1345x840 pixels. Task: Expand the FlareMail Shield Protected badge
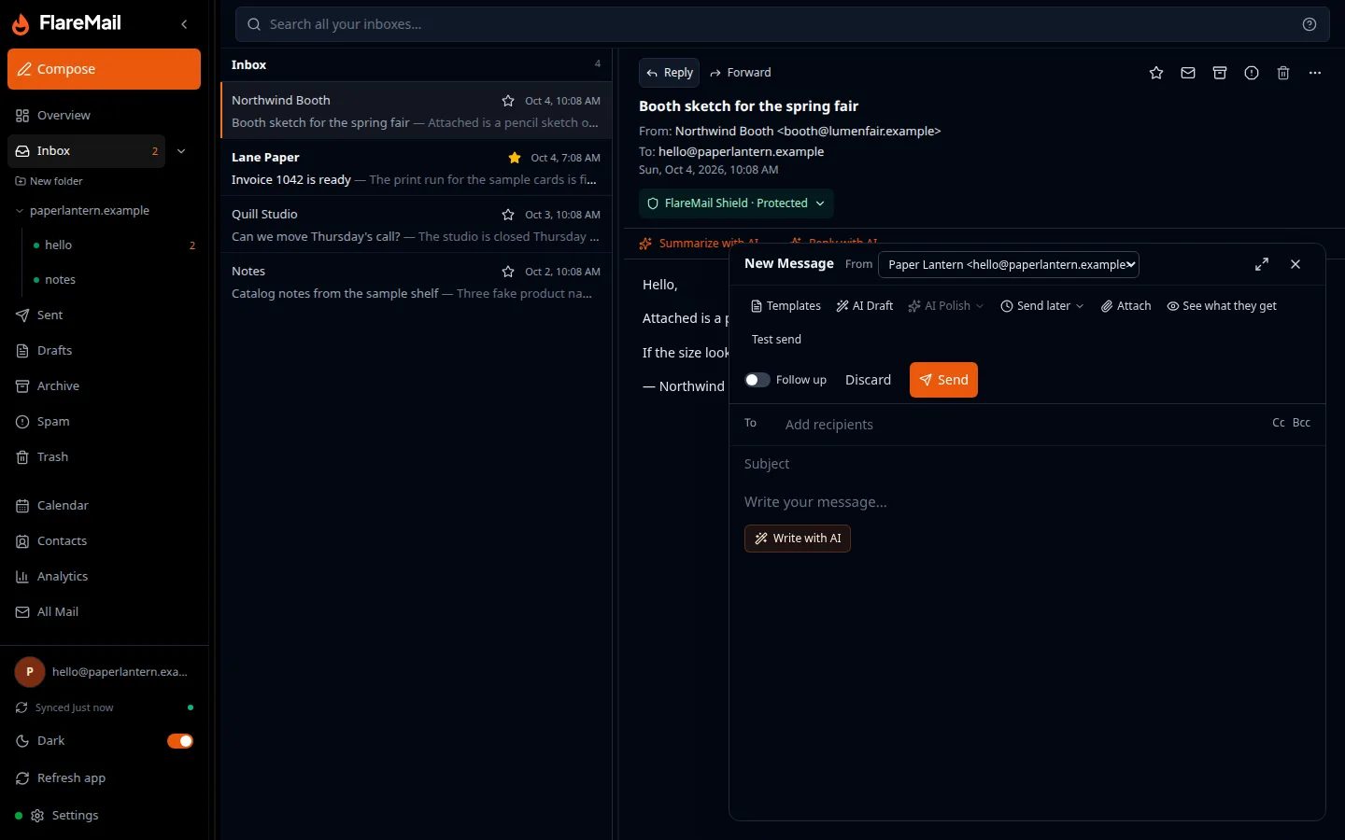click(x=736, y=203)
